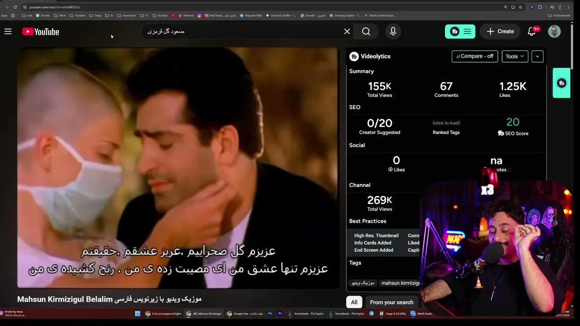Open the football bookmark folder
The width and height of the screenshot is (580, 326).
coord(160,15)
